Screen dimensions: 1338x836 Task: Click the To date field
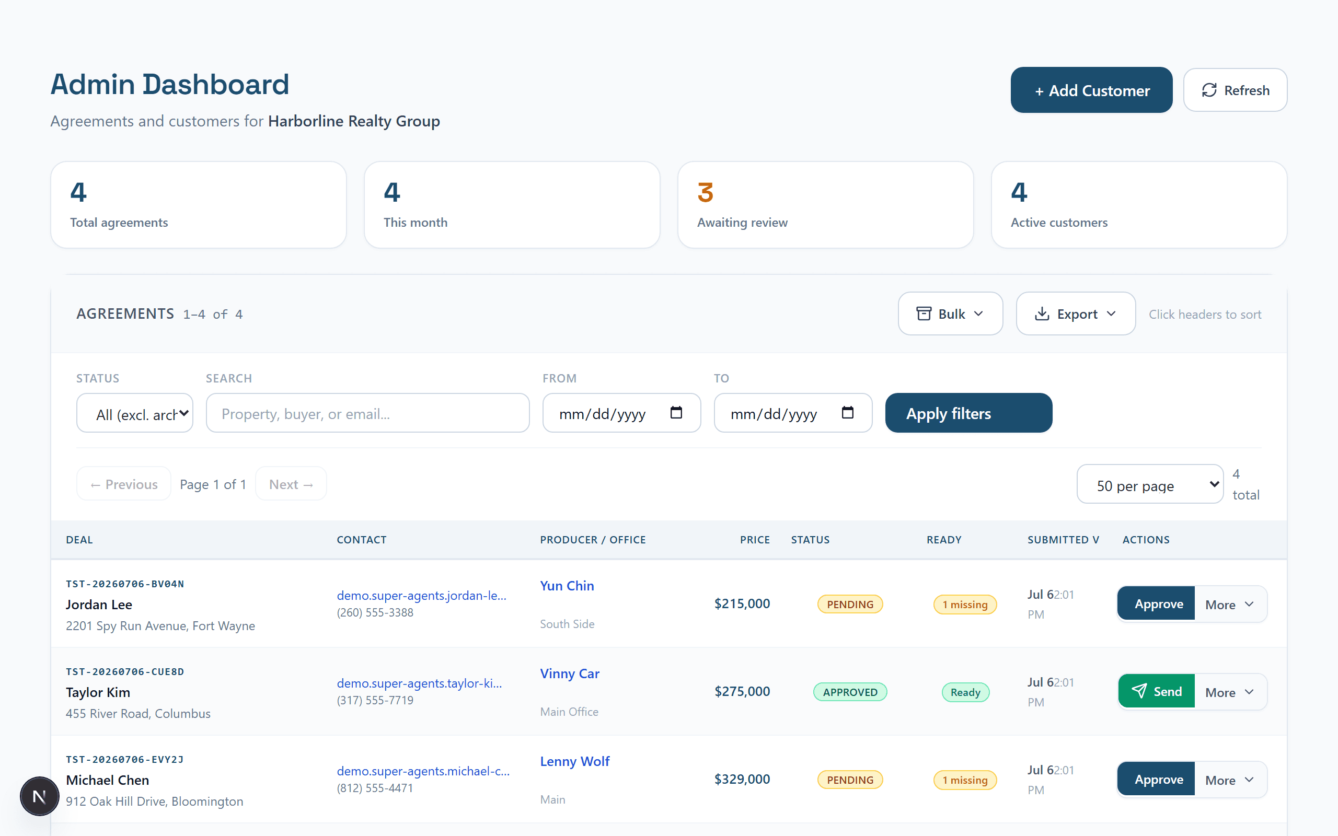pos(793,413)
